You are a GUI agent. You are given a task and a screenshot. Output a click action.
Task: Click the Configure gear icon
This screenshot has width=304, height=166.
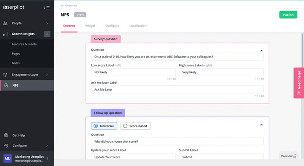click(x=6, y=146)
